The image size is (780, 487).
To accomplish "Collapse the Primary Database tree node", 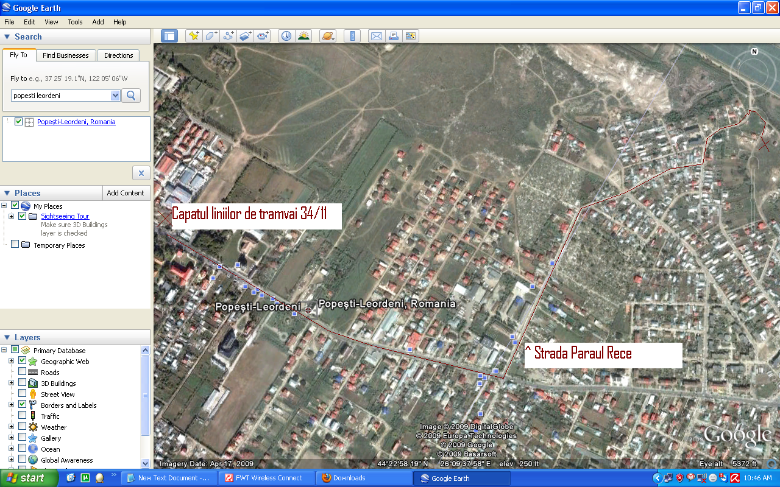I will tap(4, 350).
